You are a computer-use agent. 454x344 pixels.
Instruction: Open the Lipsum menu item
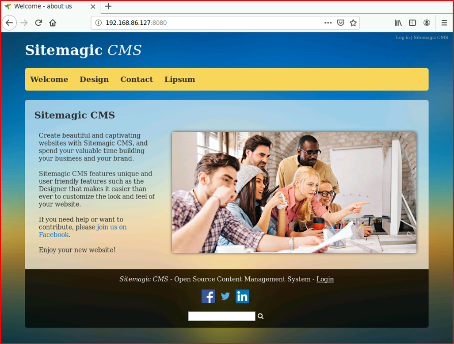pos(180,79)
